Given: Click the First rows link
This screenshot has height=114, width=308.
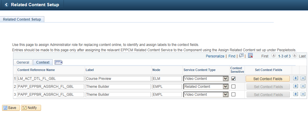Looking at the screenshot, I should pos(265,56).
